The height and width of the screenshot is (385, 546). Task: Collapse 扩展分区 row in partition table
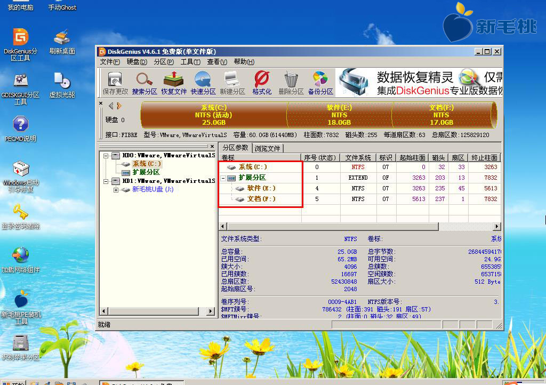(x=223, y=178)
